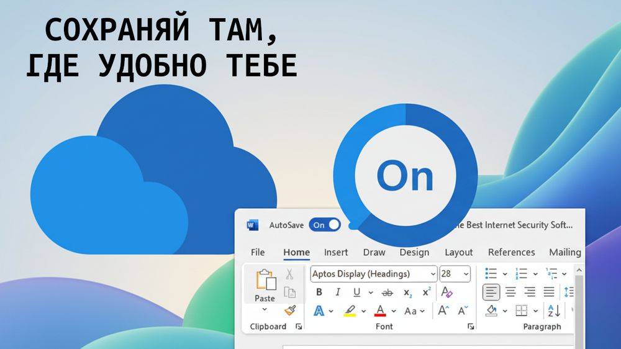
Task: Apply the Multilevel List icon
Action: pos(551,273)
